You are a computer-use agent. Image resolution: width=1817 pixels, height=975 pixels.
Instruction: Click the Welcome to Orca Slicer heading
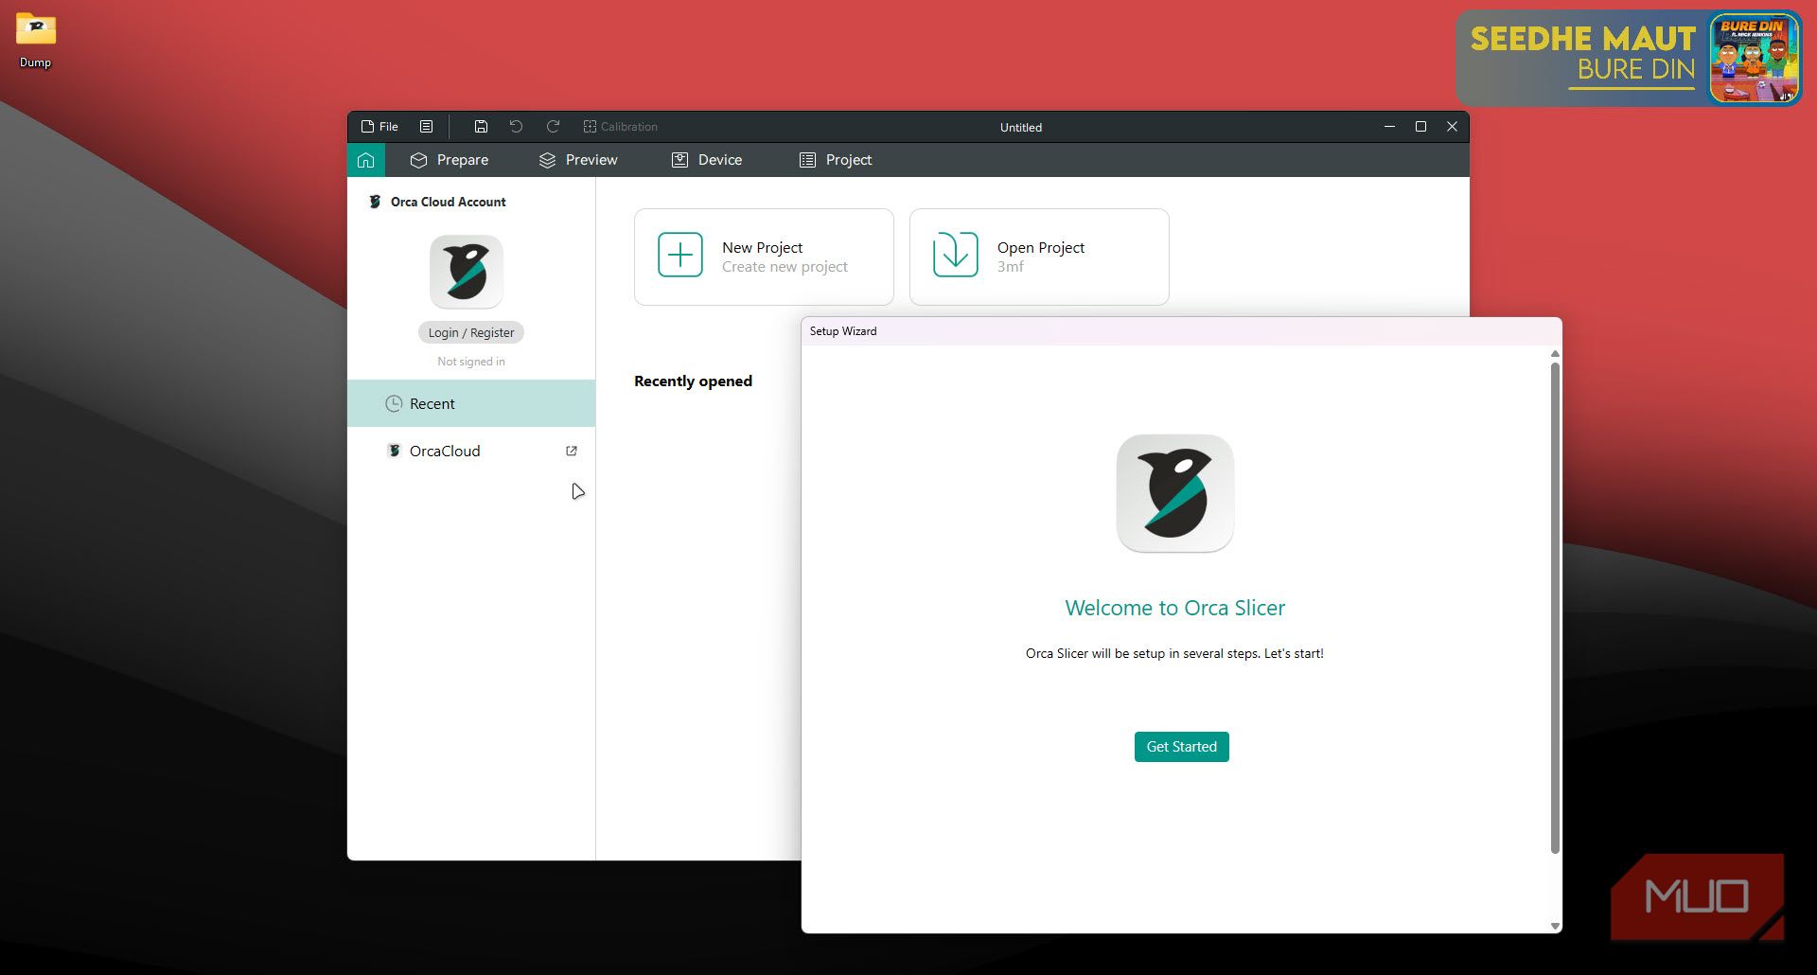coord(1175,608)
